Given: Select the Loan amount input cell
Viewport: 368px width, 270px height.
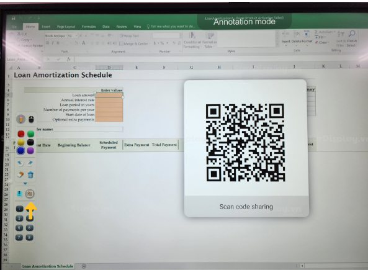Looking at the screenshot, I should [x=109, y=95].
